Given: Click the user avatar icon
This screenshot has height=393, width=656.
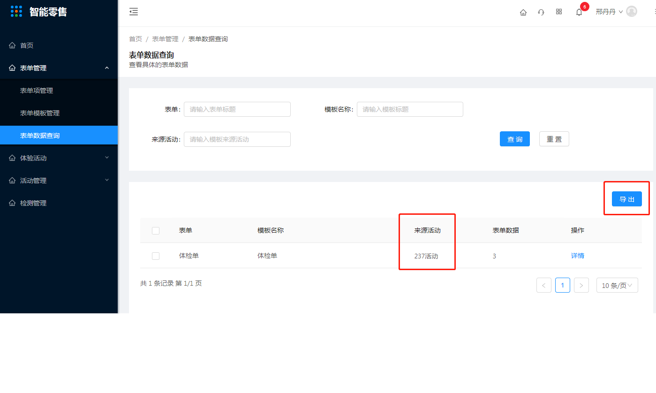Looking at the screenshot, I should (x=632, y=11).
